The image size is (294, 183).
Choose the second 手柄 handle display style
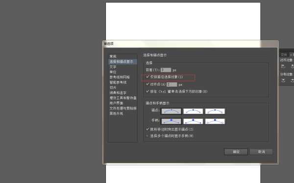tap(193, 121)
